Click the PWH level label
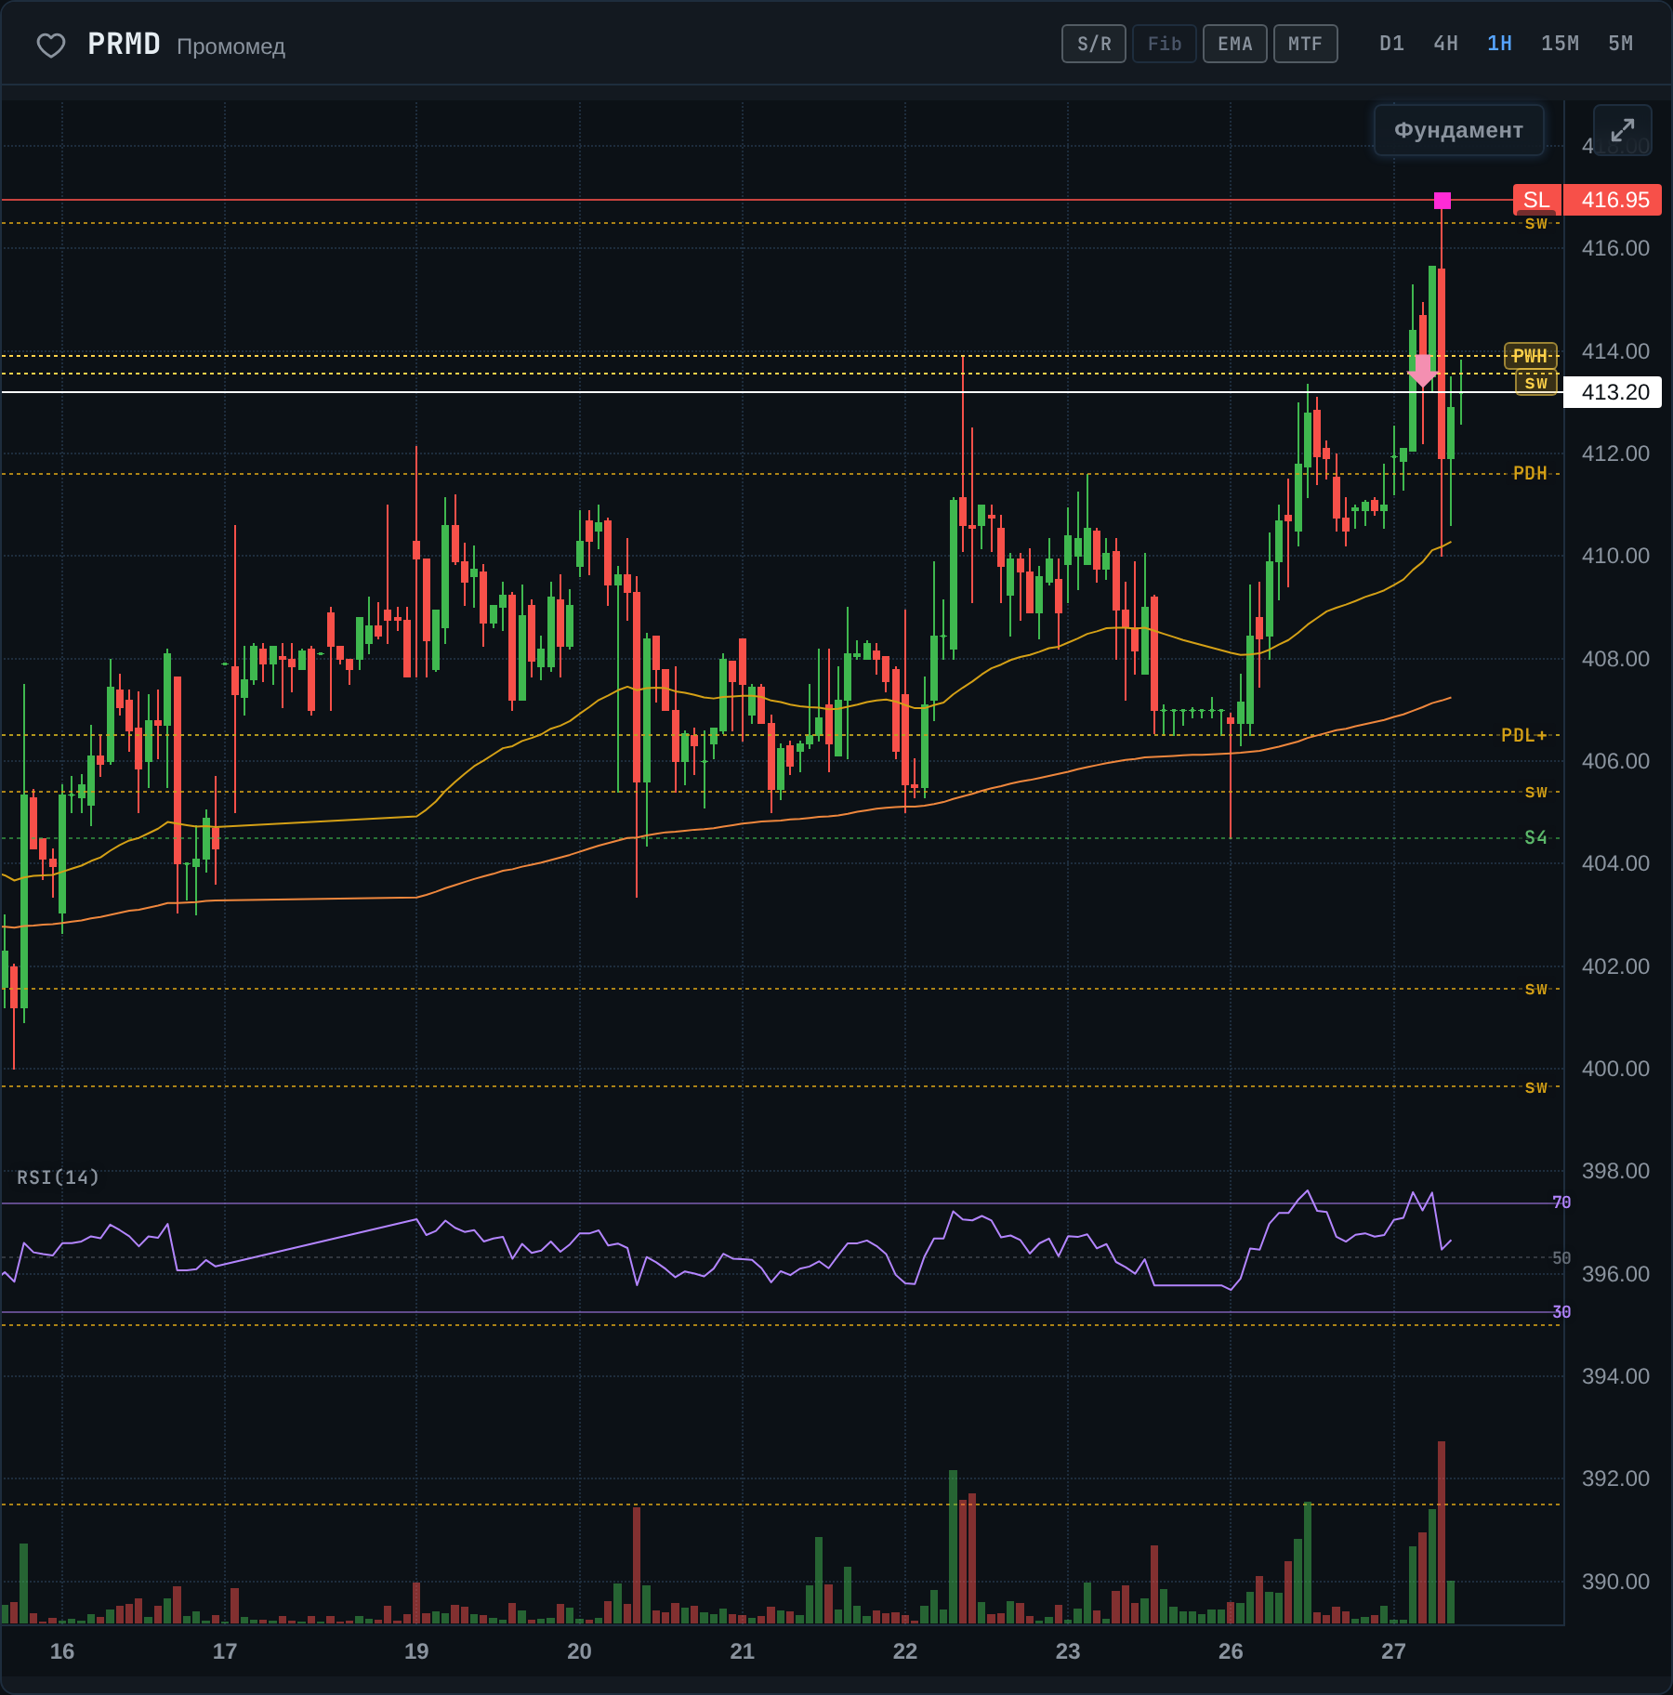The image size is (1673, 1695). coord(1530,356)
